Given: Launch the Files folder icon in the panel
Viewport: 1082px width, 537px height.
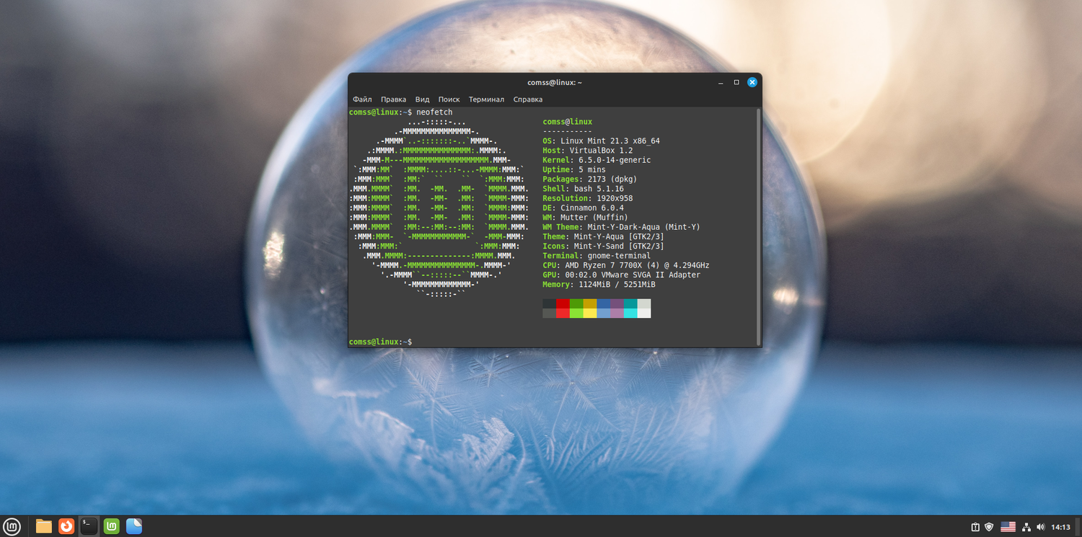Looking at the screenshot, I should (44, 526).
